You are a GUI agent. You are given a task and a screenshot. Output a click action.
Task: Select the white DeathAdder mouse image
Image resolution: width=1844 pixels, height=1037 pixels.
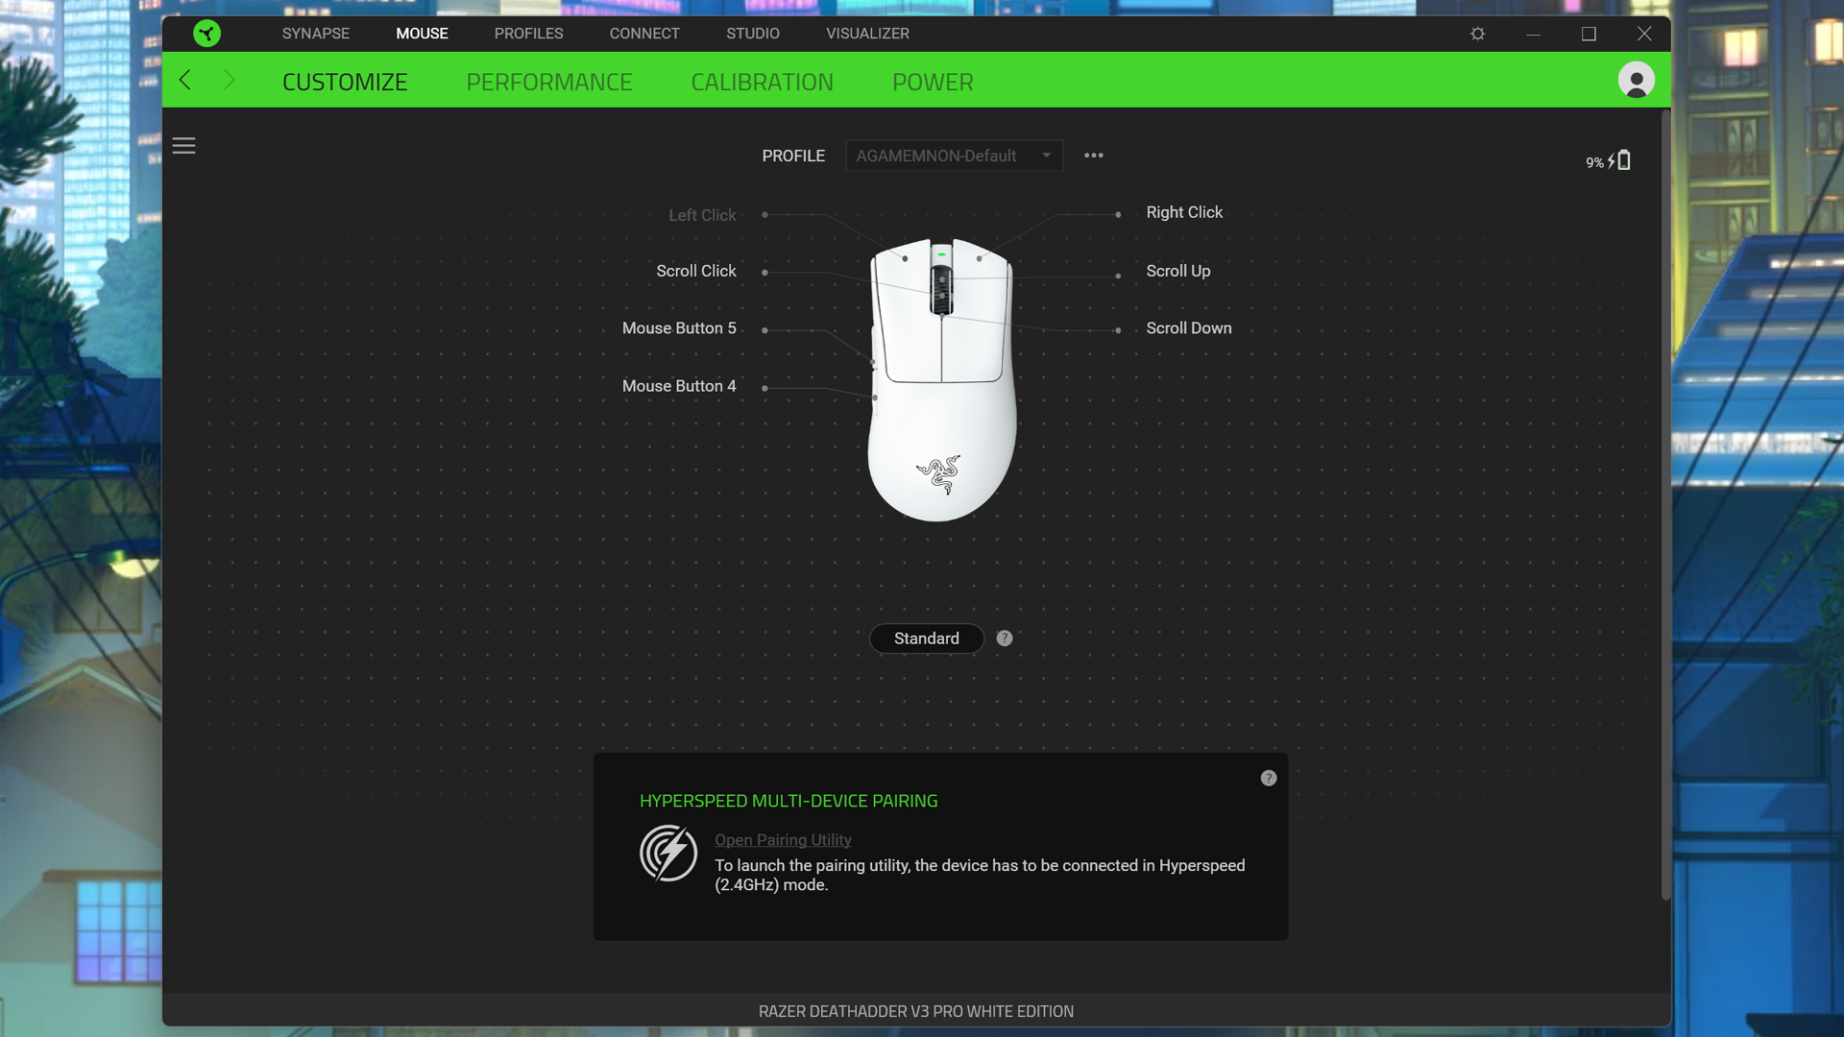[x=942, y=380]
